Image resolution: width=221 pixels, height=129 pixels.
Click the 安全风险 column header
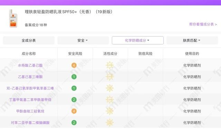pyautogui.click(x=75, y=54)
